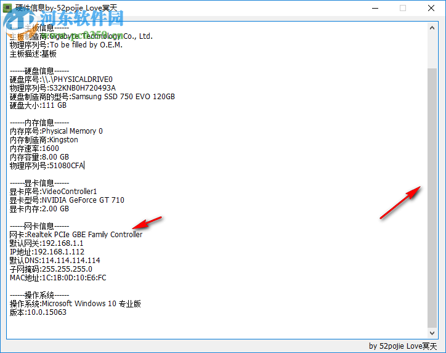Viewport: 446px width, 353px height.
Task: Click the line 'Physical Memory 0'
Action: [56, 131]
